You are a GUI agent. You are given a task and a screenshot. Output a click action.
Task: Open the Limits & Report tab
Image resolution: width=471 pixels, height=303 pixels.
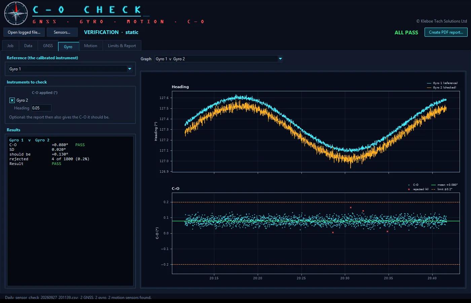(122, 46)
